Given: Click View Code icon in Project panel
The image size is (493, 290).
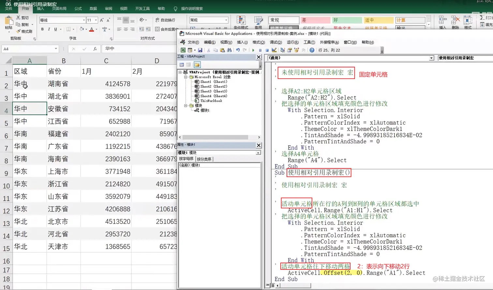Looking at the screenshot, I should click(182, 65).
